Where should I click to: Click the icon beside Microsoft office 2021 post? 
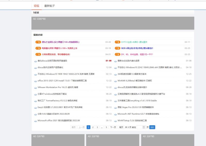(x=36, y=121)
